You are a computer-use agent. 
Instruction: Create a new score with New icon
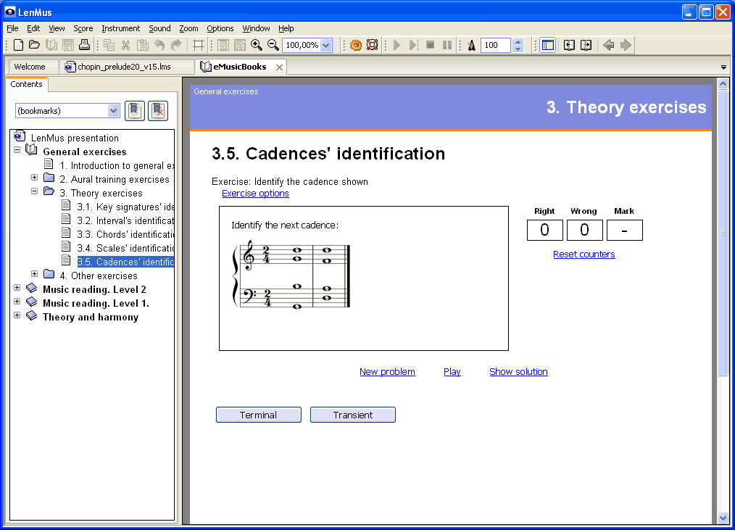pyautogui.click(x=18, y=45)
